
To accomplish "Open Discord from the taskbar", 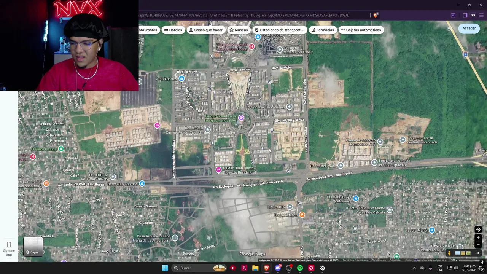I will 278,268.
